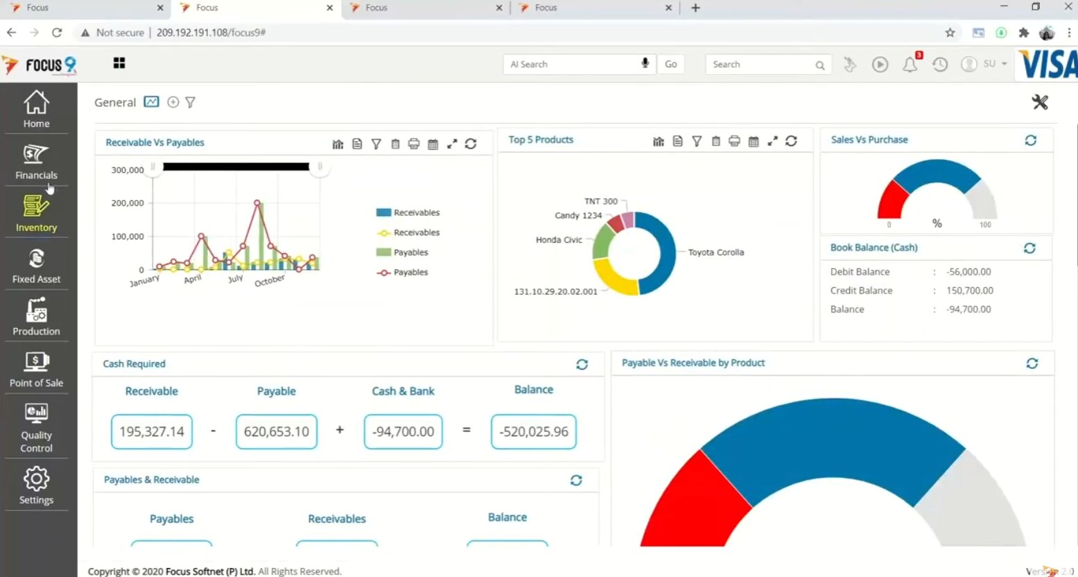Open the history clock icon
Viewport: 1078px width, 577px height.
point(939,64)
